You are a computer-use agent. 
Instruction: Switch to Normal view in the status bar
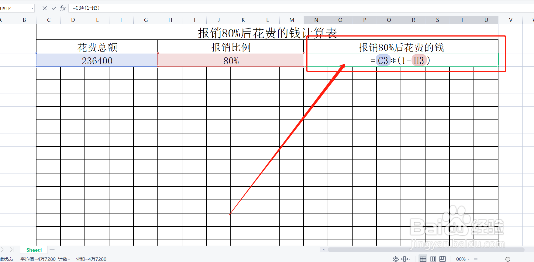[423, 259]
